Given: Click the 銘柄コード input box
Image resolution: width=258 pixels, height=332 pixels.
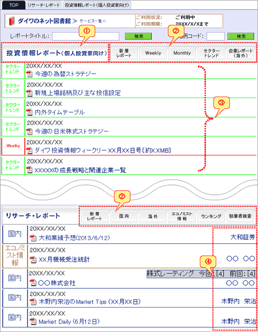Looking at the screenshot, I should [215, 36].
